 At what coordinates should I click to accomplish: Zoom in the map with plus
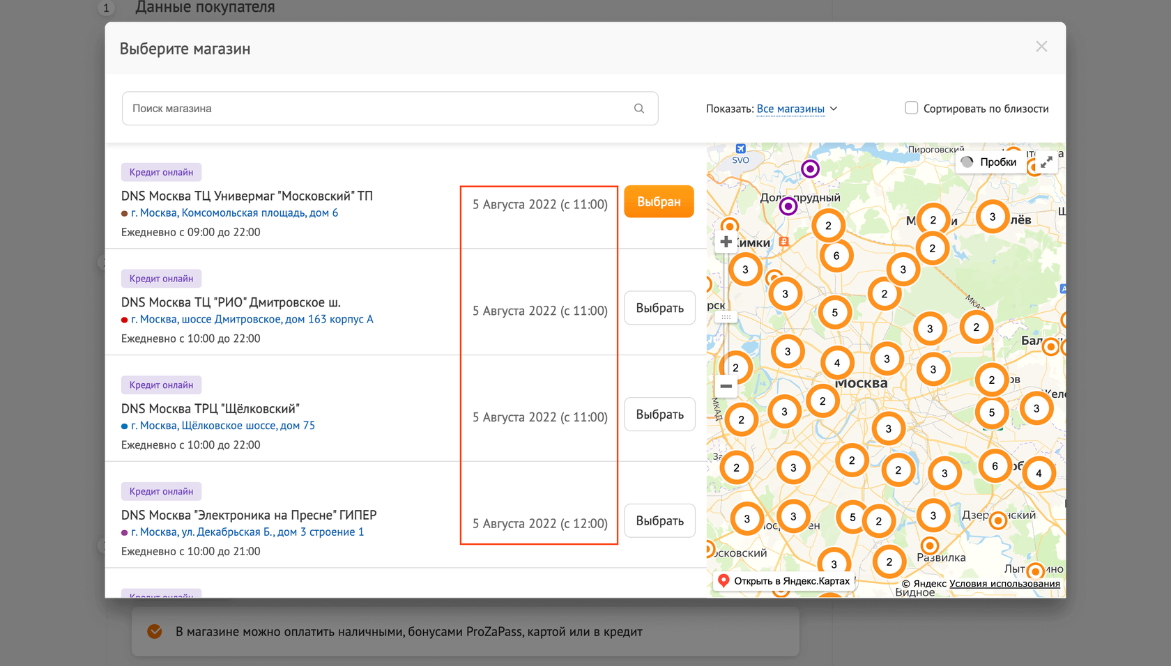tap(726, 242)
